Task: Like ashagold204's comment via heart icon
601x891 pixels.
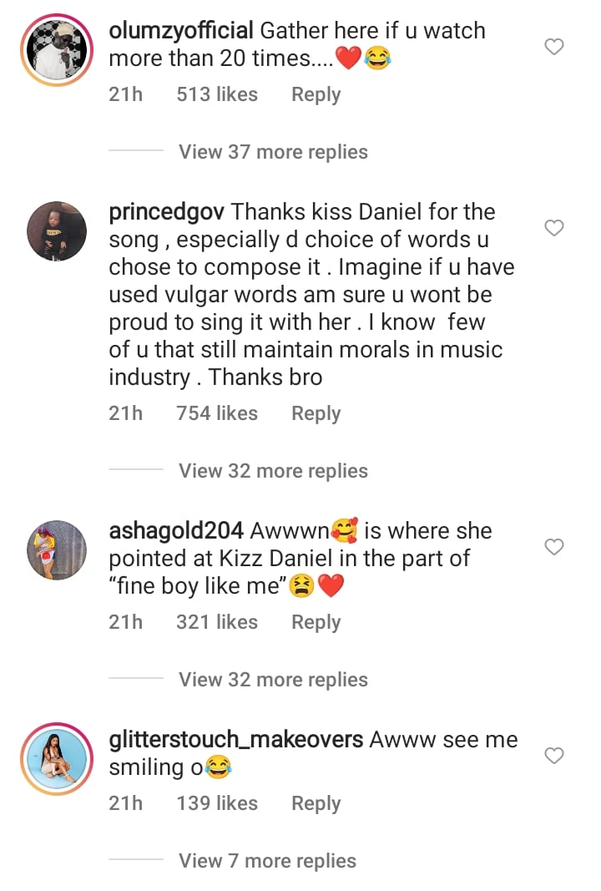Action: point(553,547)
